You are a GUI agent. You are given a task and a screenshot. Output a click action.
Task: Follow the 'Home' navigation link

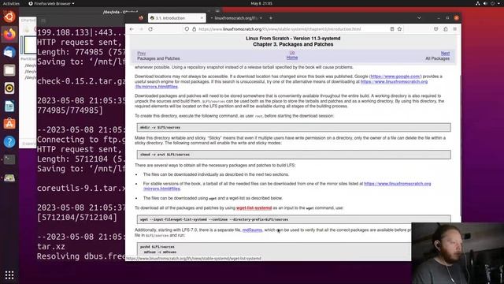point(292,58)
